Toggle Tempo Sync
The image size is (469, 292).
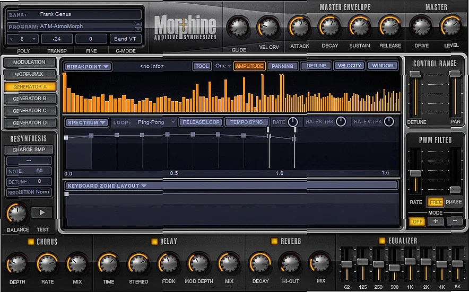pos(247,122)
